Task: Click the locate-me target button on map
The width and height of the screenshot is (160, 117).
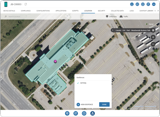Action: (x=153, y=30)
